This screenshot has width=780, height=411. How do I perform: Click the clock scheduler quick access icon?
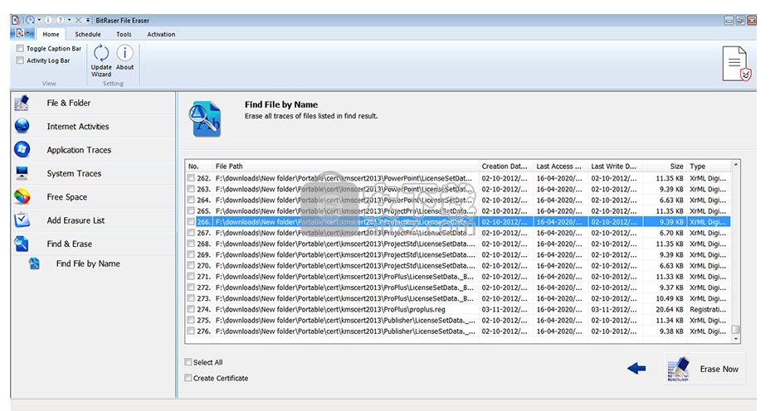pyautogui.click(x=31, y=20)
